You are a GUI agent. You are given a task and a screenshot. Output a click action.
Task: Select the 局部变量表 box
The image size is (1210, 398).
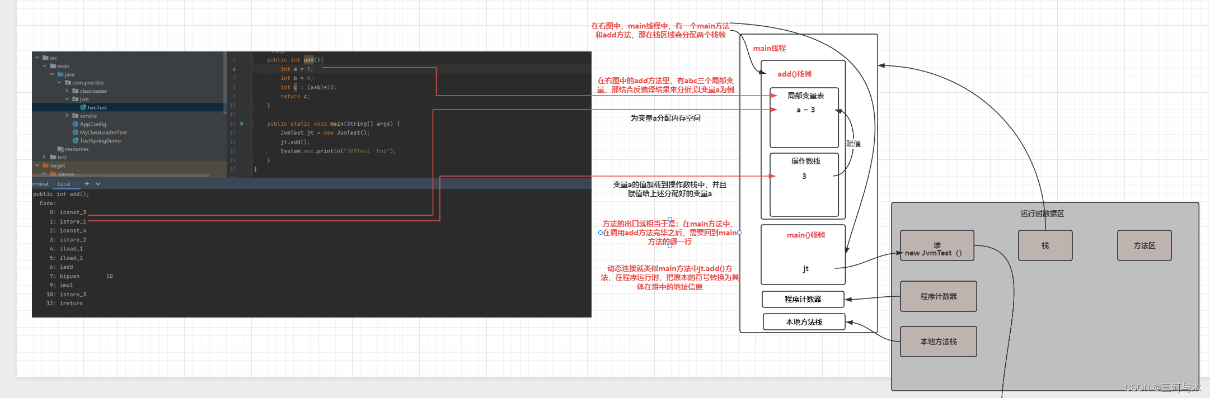coord(804,117)
